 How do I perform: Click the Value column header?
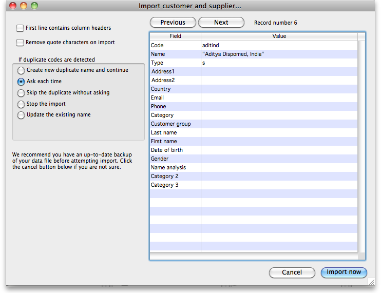279,36
